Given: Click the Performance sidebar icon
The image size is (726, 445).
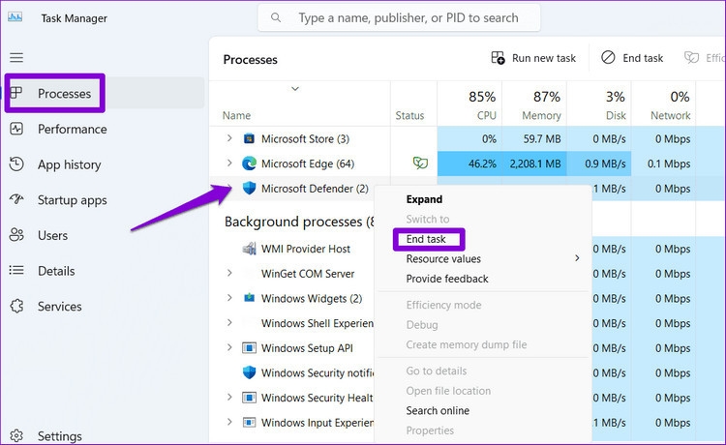Looking at the screenshot, I should [16, 129].
